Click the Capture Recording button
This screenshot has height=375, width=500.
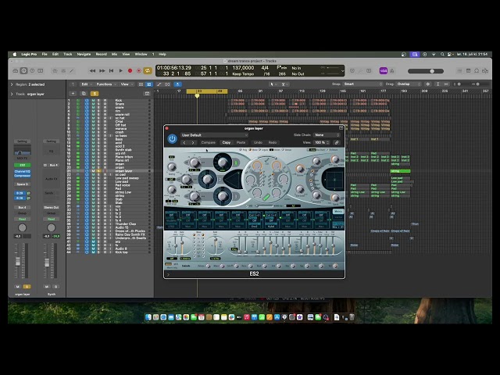click(139, 71)
